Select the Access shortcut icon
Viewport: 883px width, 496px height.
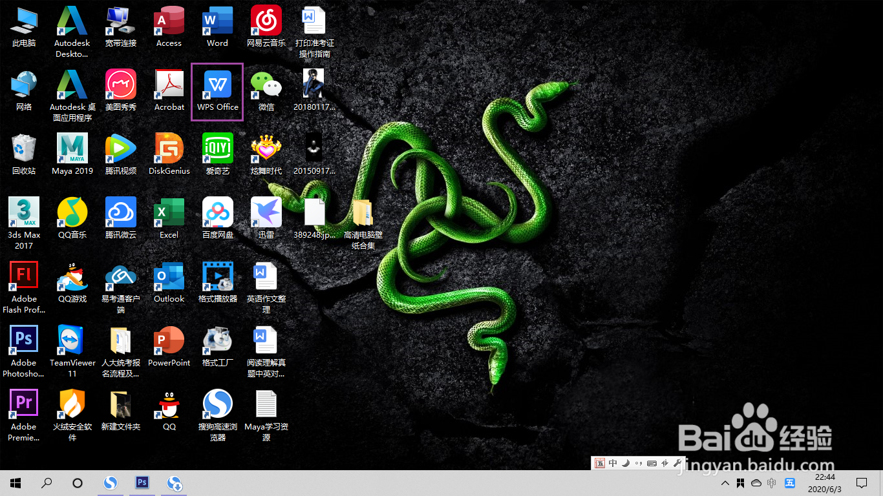169,27
